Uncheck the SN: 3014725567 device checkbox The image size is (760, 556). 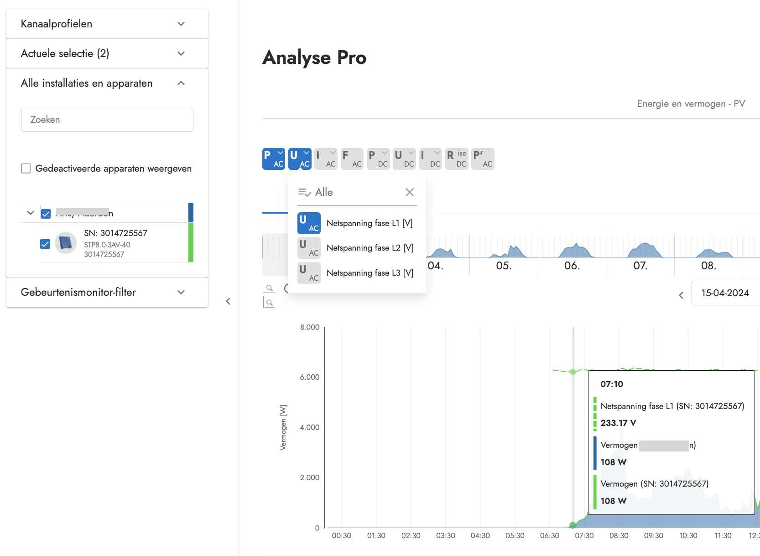point(45,244)
